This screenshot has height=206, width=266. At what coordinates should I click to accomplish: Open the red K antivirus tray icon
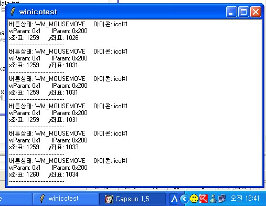[204, 199]
